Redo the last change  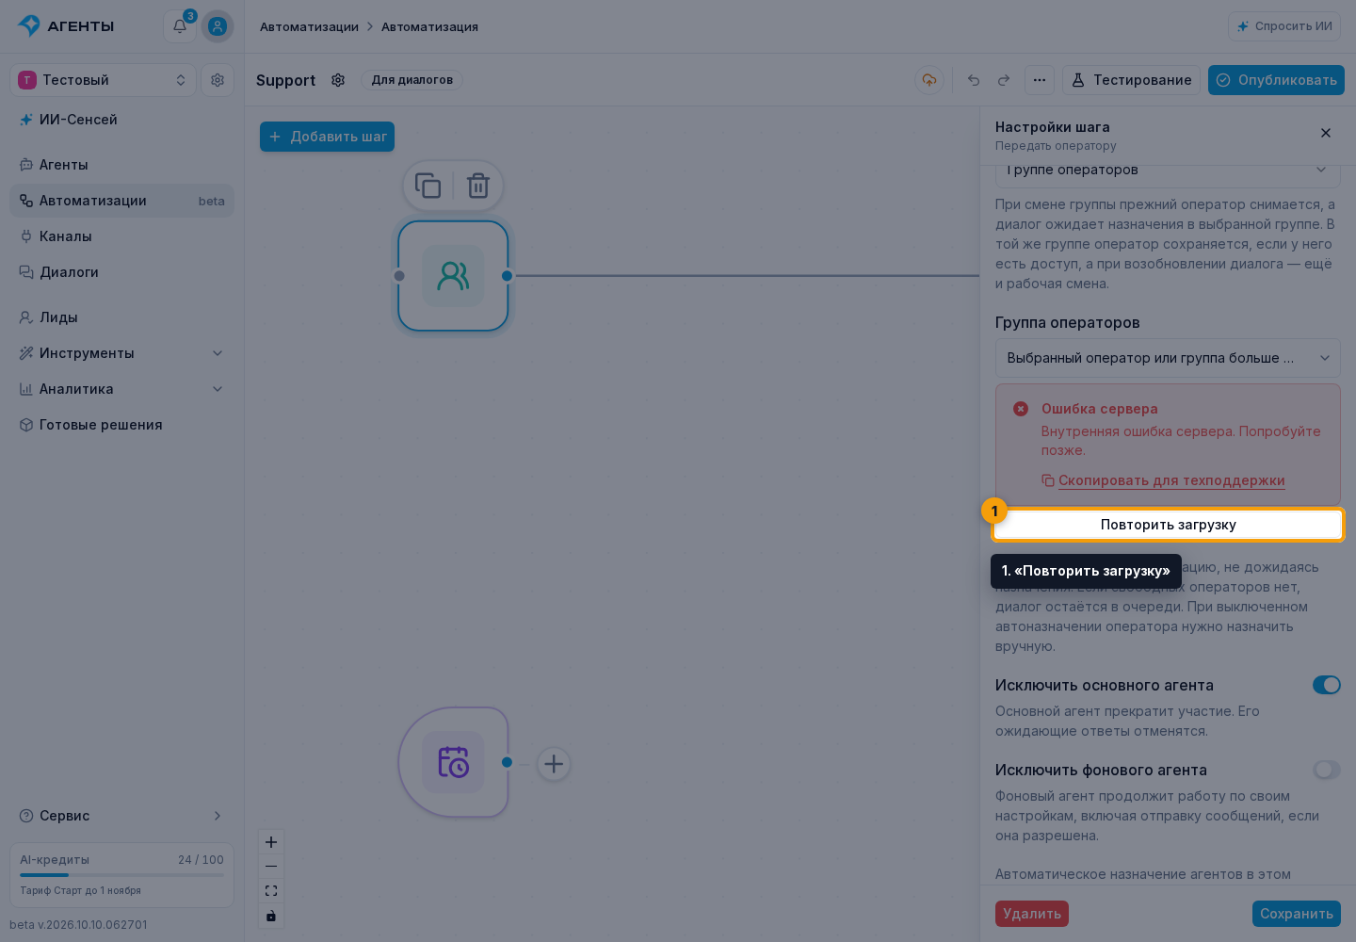point(1004,80)
